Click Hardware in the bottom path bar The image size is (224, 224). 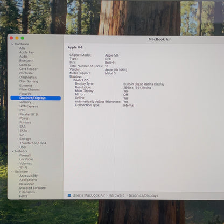(x=116, y=195)
